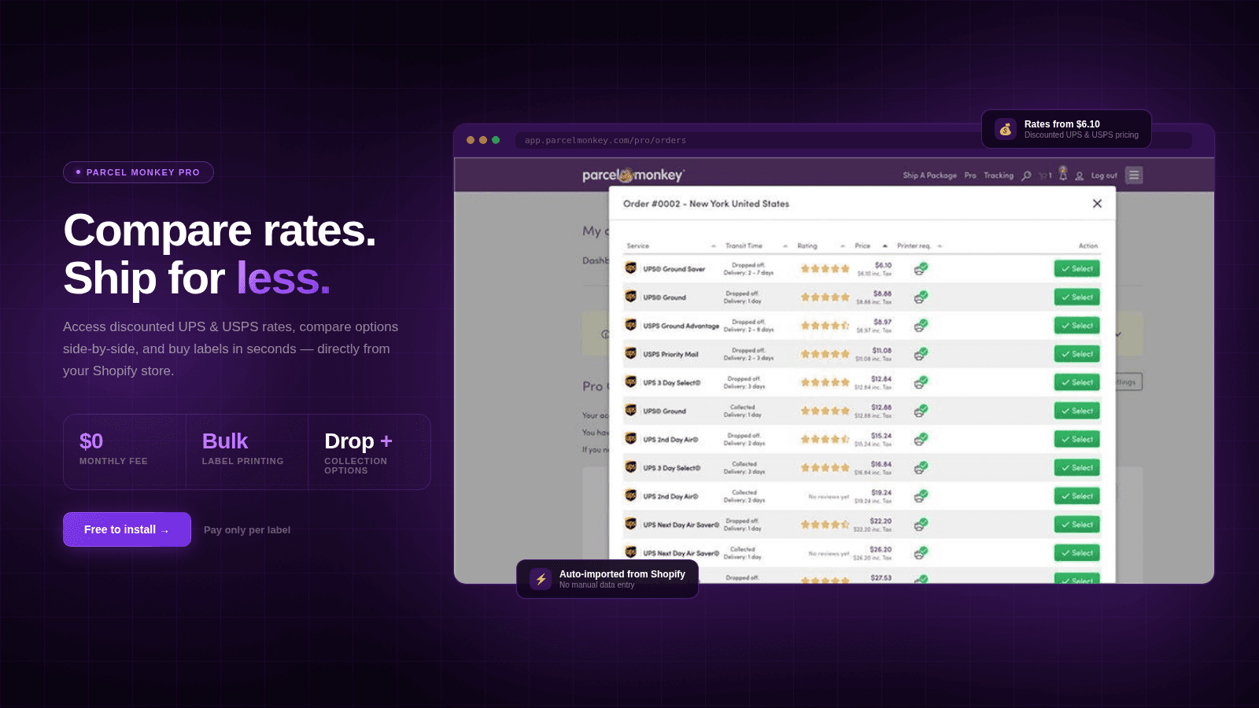
Task: Sort by the Transit Time column arrow
Action: click(x=785, y=246)
